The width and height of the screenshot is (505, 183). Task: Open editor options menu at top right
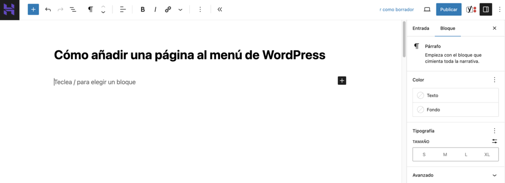(x=500, y=10)
